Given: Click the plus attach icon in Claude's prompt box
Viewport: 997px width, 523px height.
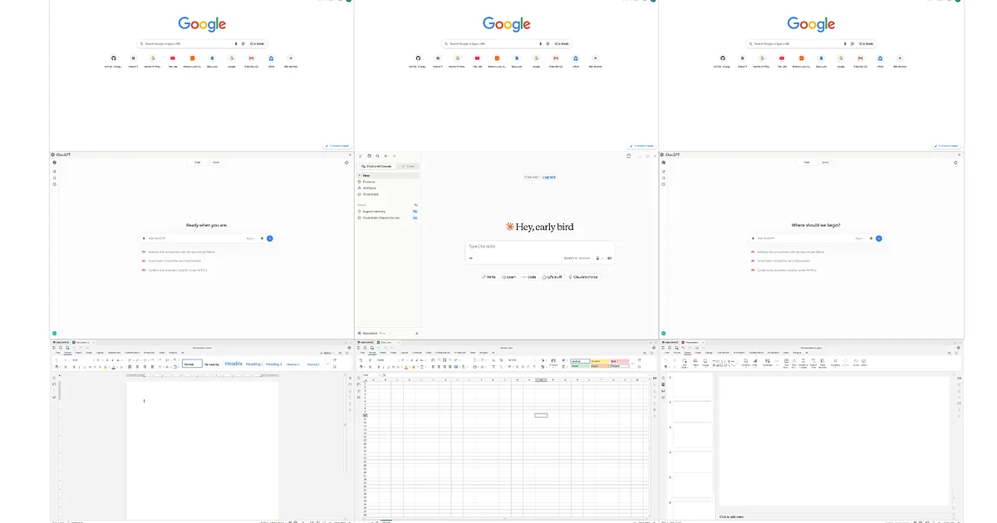Looking at the screenshot, I should [x=470, y=258].
